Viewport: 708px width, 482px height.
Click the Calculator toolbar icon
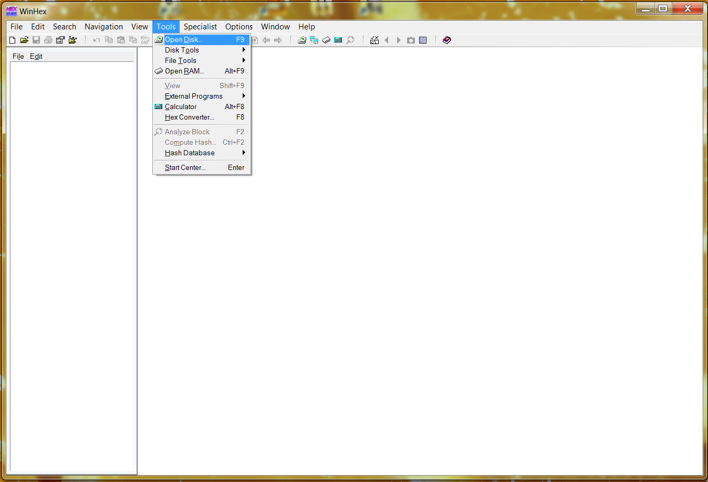[338, 40]
